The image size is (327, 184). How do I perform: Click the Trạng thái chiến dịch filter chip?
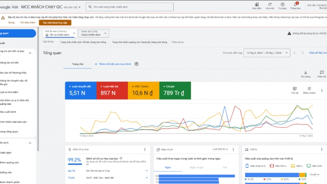[x=83, y=42]
